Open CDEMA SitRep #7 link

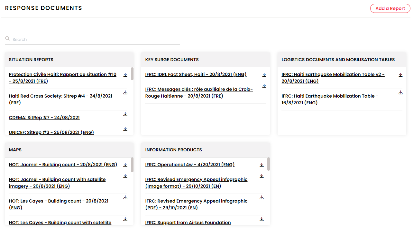click(x=44, y=118)
